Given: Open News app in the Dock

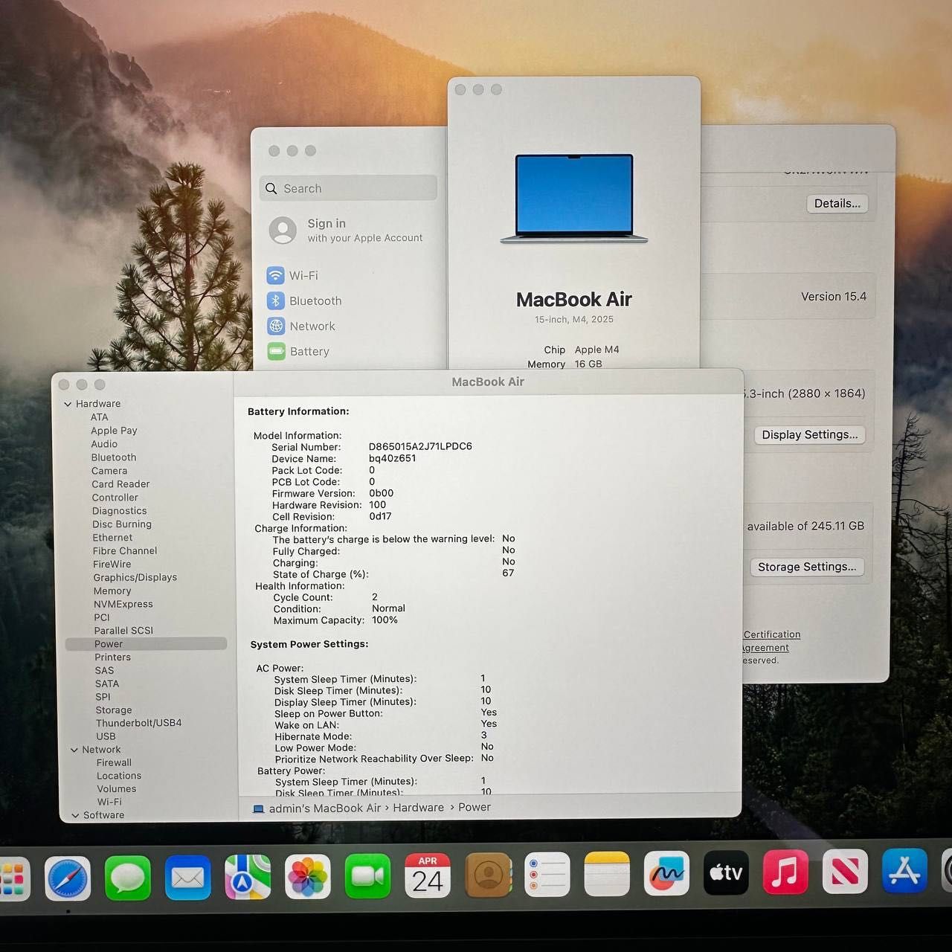Looking at the screenshot, I should [x=845, y=871].
